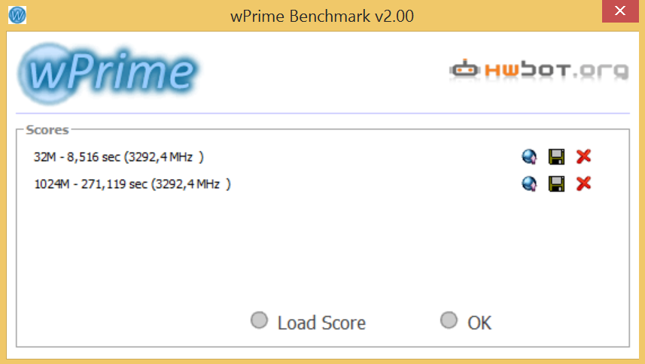This screenshot has width=645, height=364.
Task: Delete the 1024M score with red X
Action: point(584,184)
